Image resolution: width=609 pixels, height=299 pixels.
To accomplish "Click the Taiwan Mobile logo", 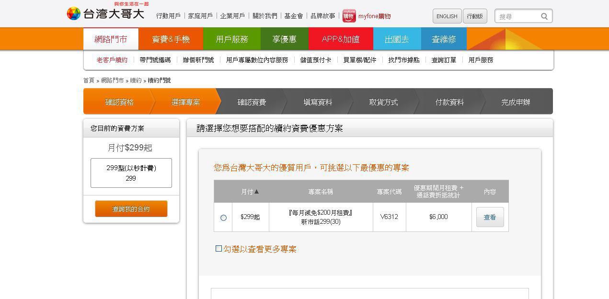I will click(105, 13).
